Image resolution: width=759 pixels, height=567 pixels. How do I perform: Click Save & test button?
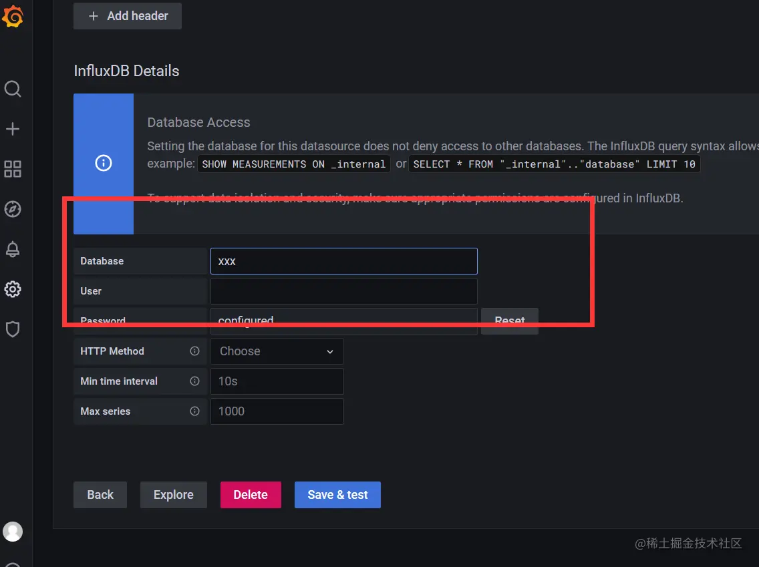337,495
